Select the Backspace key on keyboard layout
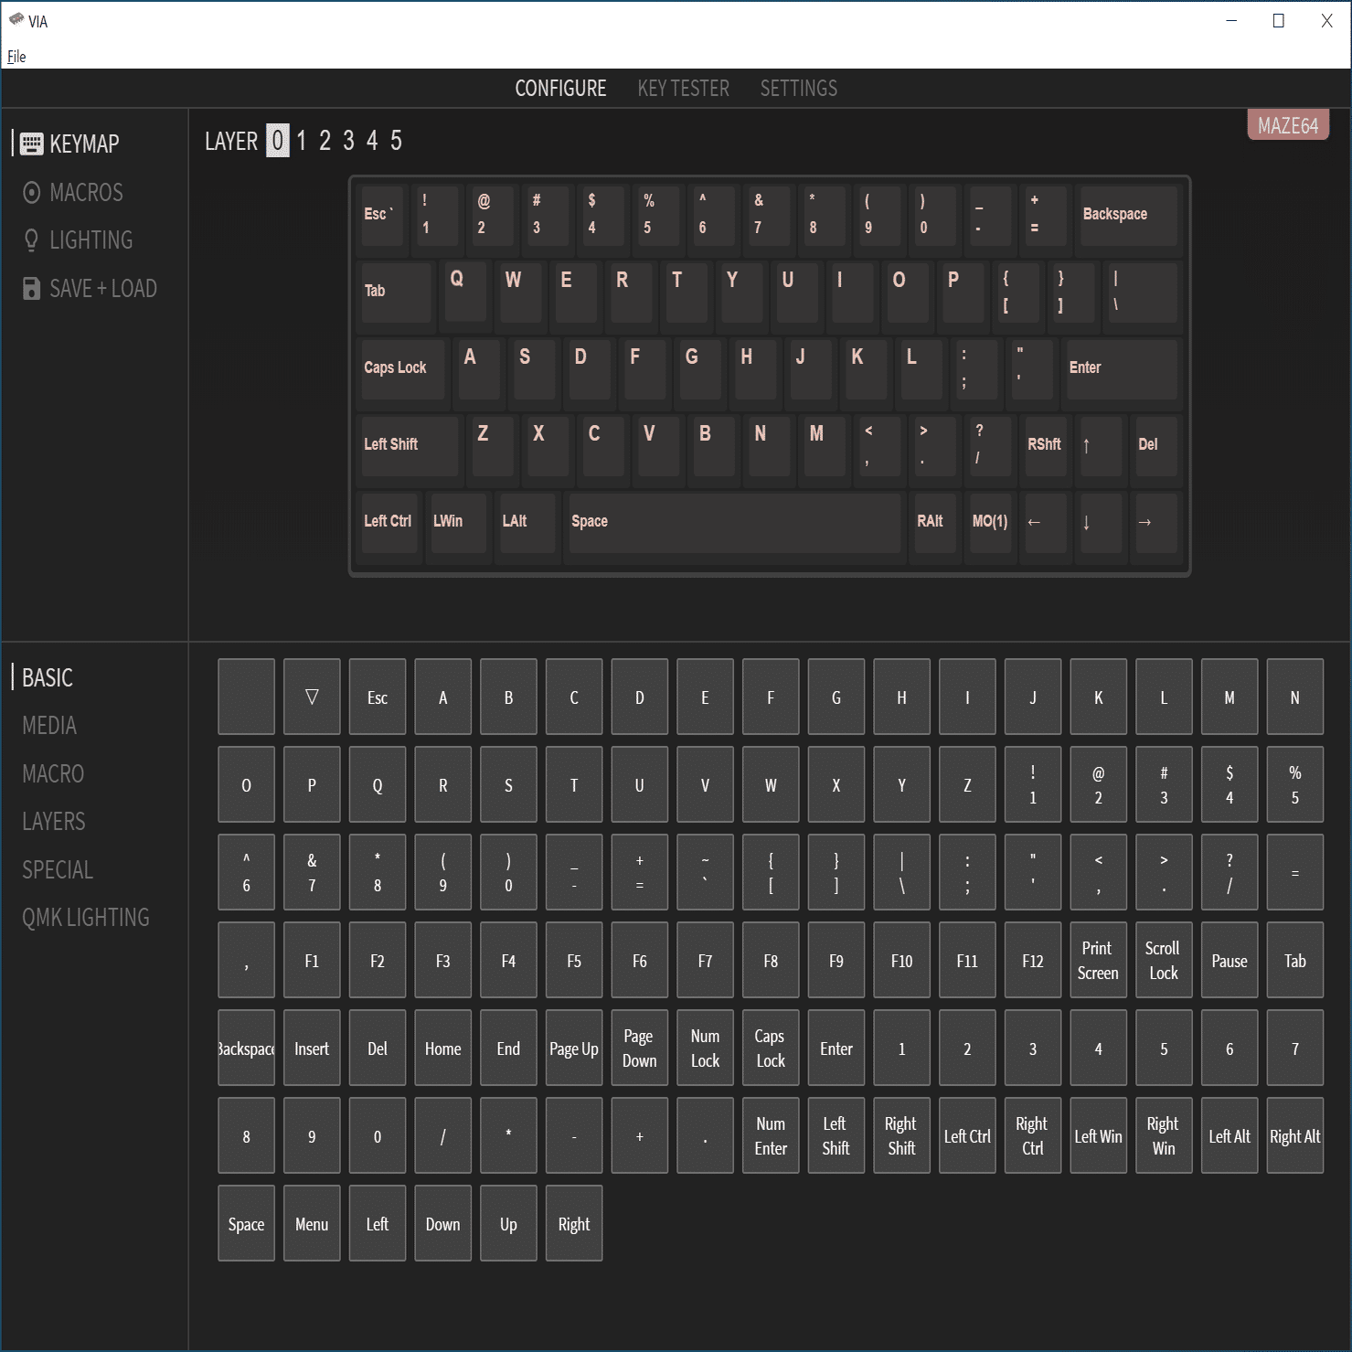 (1129, 216)
